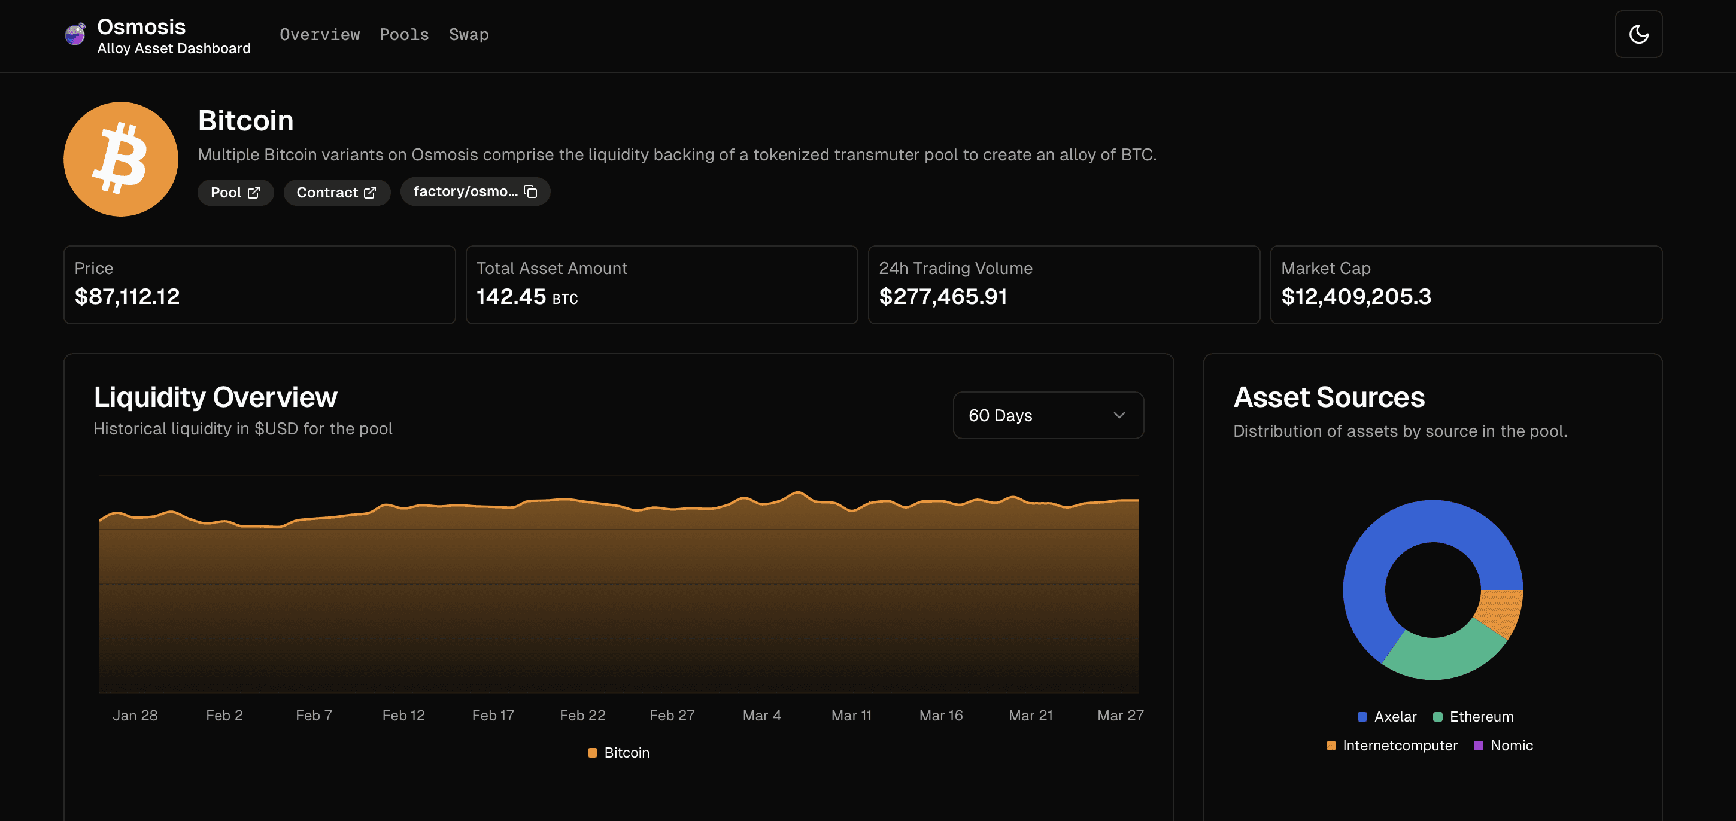The height and width of the screenshot is (821, 1736).
Task: Copy the factory/osmo denom address
Action: [x=530, y=192]
